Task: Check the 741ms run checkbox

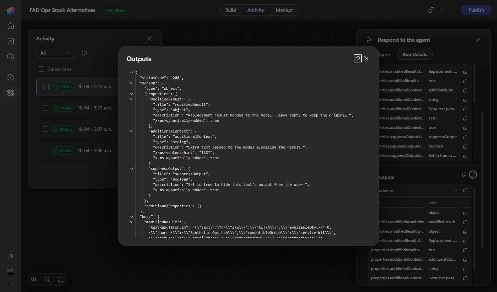Action: point(46,86)
